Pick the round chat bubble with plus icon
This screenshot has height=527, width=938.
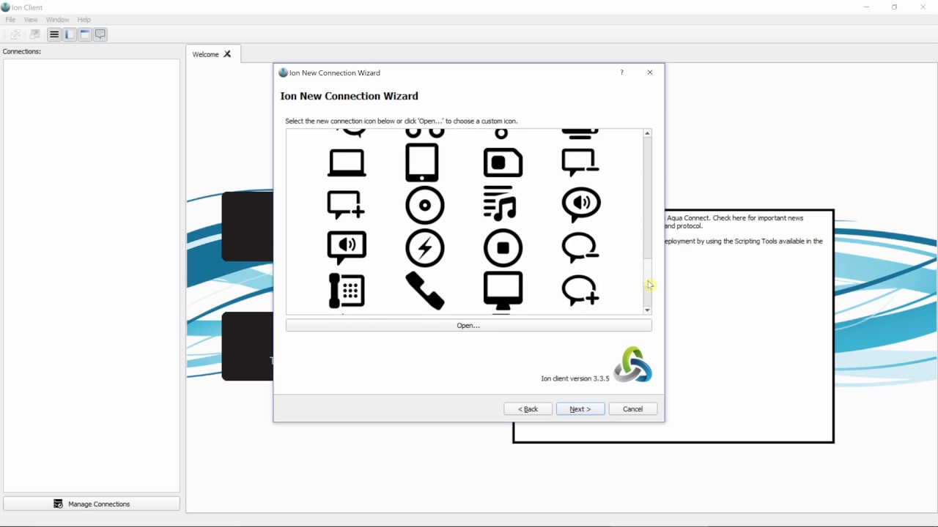(x=580, y=291)
